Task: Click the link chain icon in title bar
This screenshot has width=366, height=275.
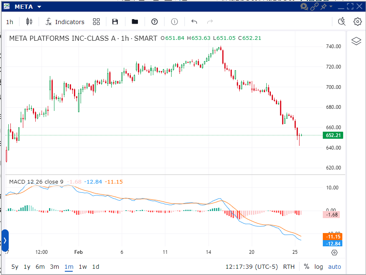Action: 314,7
